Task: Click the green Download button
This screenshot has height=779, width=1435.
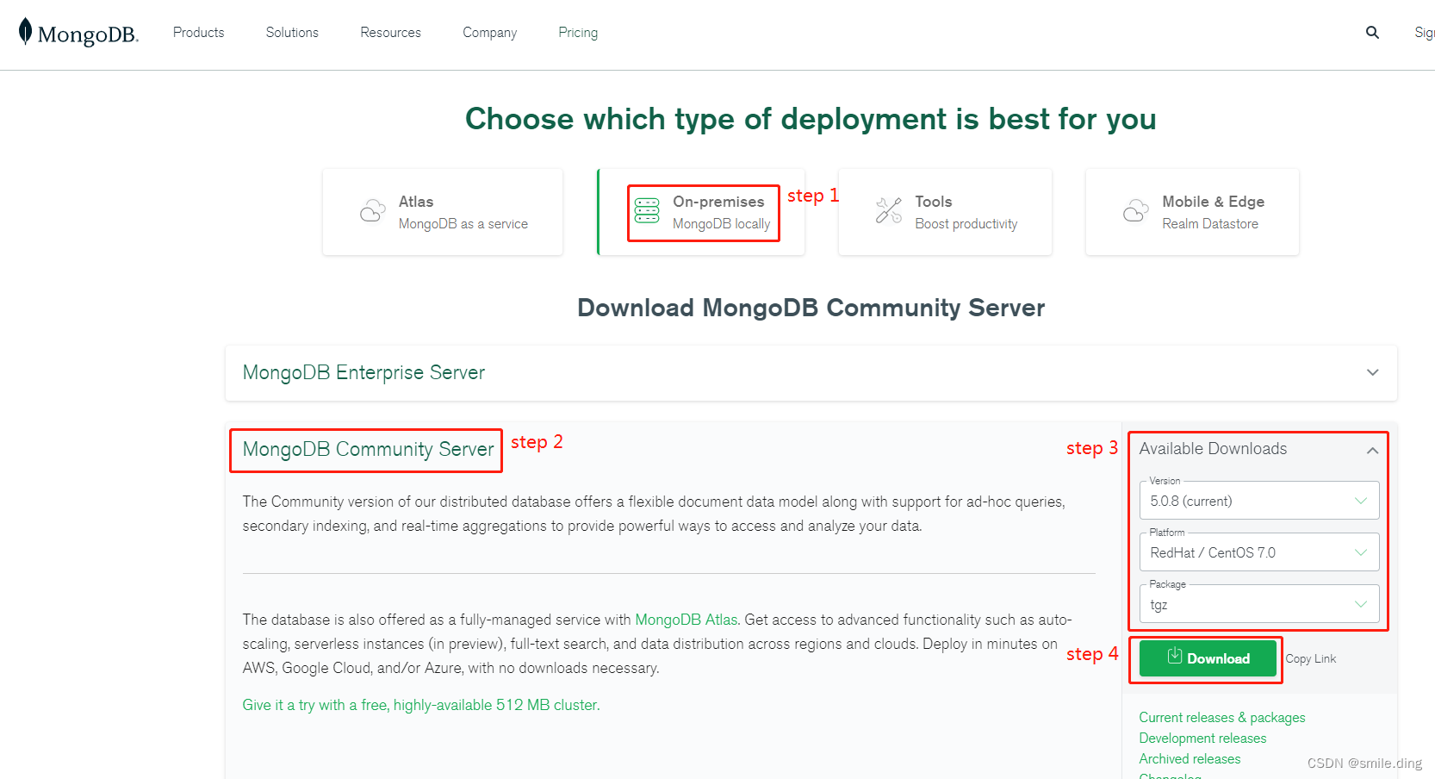Action: (x=1208, y=658)
